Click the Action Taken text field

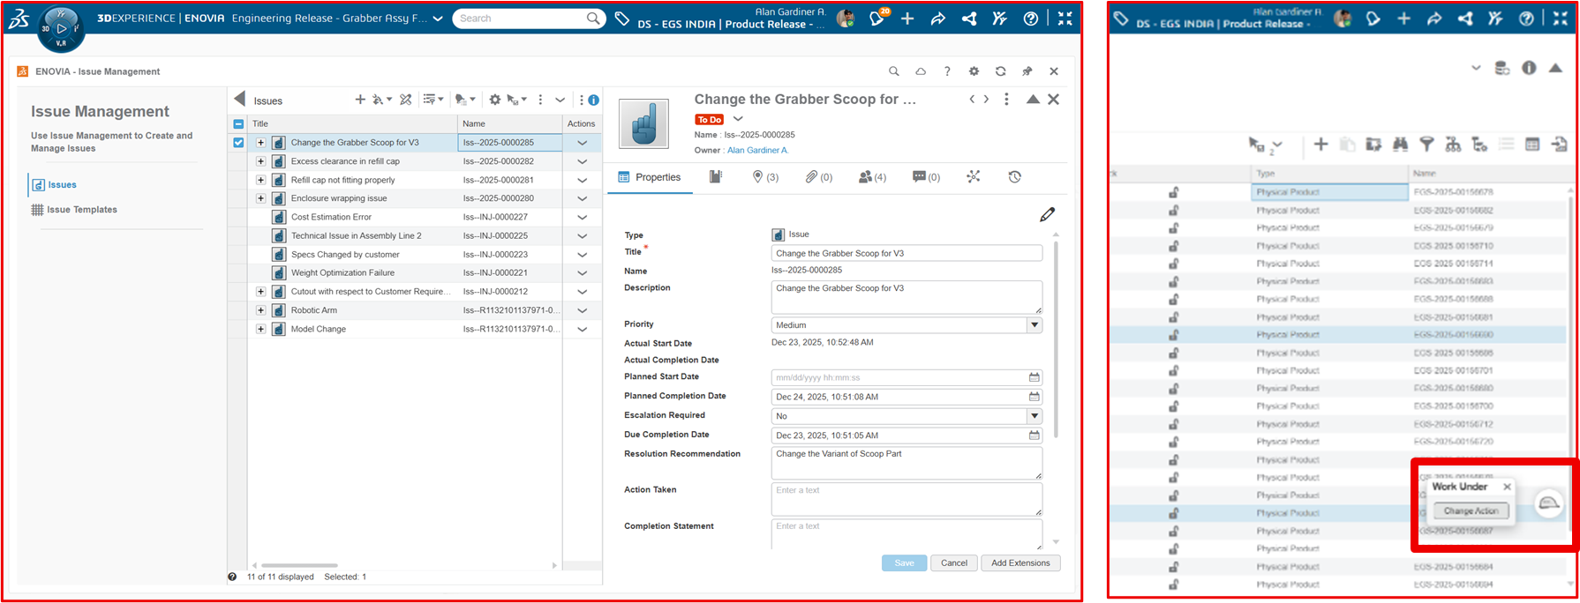pos(907,500)
